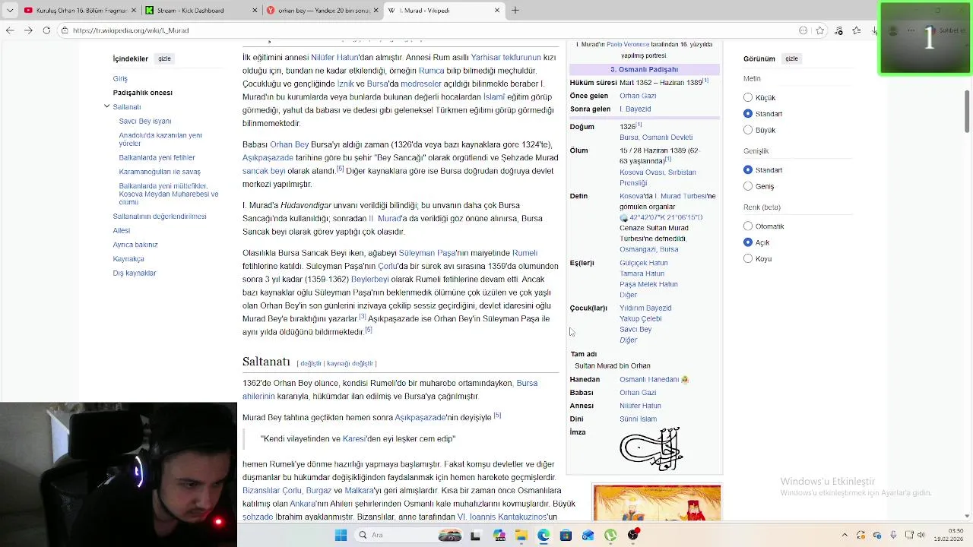Open the Nilüfer Hatun link in the article
This screenshot has width=973, height=547.
pos(335,57)
